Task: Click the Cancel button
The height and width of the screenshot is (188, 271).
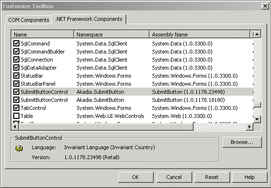Action: click(x=174, y=177)
